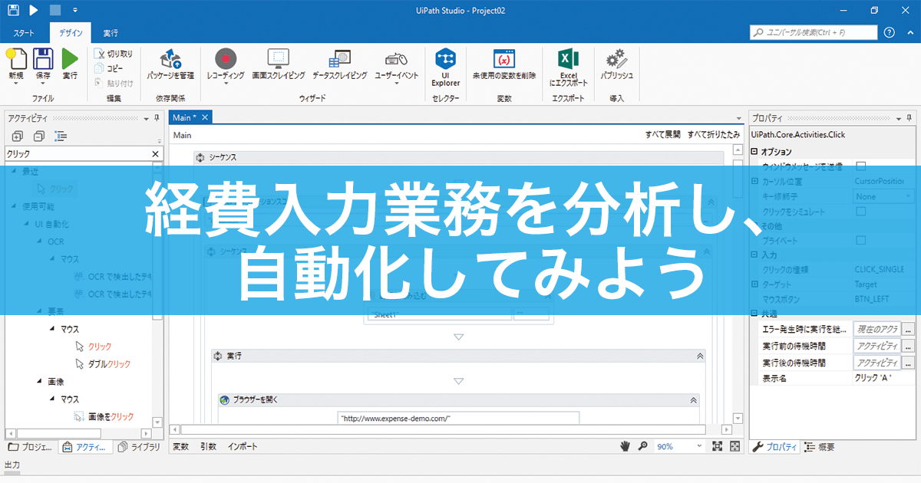Switch to the スタート ribbon tab
Image resolution: width=921 pixels, height=483 pixels.
(x=24, y=33)
